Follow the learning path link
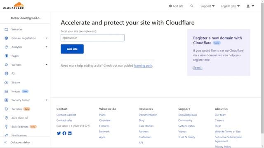 [143, 66]
